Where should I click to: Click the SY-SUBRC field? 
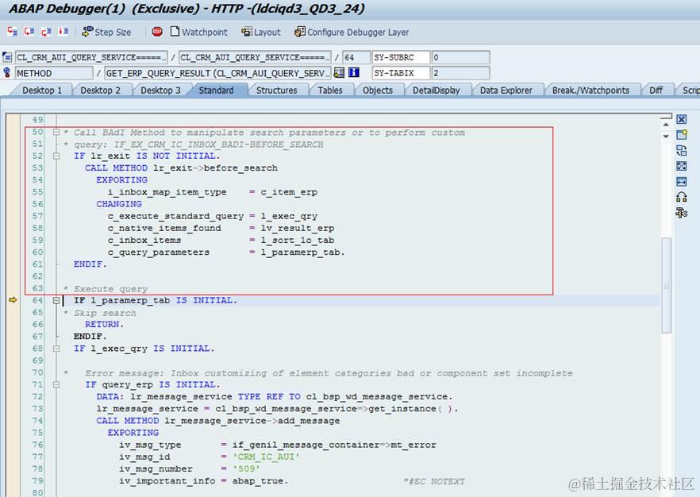401,57
